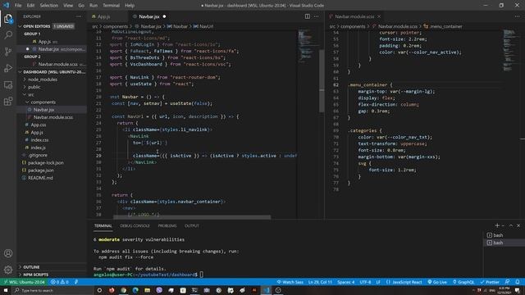Select the Navbar.module.scss editor tab
The height and width of the screenshot is (295, 525).
pos(354,16)
